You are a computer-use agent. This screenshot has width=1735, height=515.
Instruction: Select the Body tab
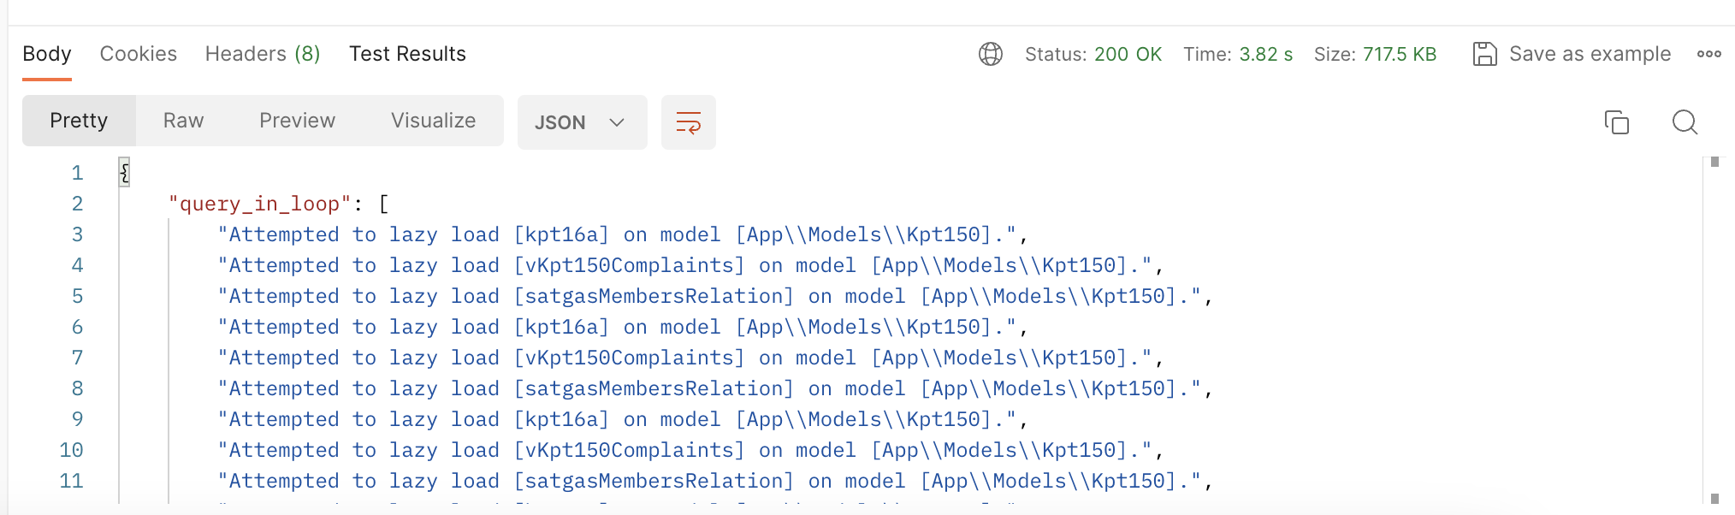[47, 54]
